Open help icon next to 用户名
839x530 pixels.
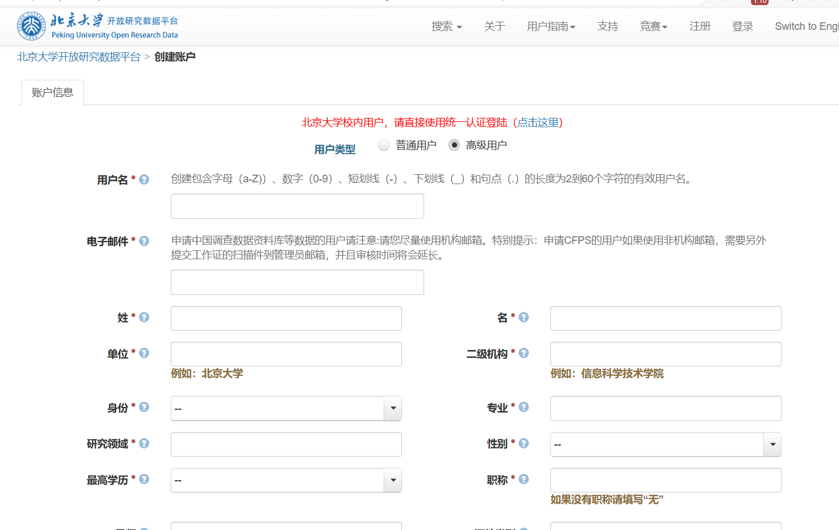click(x=144, y=179)
